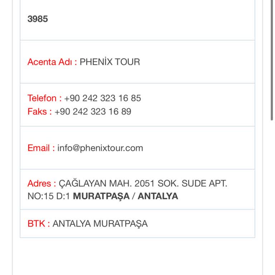The image size is (275, 275).
Task: Click the red Acenta Adı label
Action: pos(52,62)
